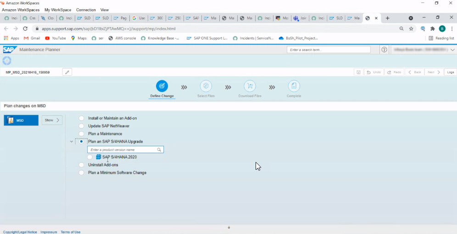The width and height of the screenshot is (457, 234).
Task: Open the user account dropdown arrow in the header
Action: tap(452, 50)
